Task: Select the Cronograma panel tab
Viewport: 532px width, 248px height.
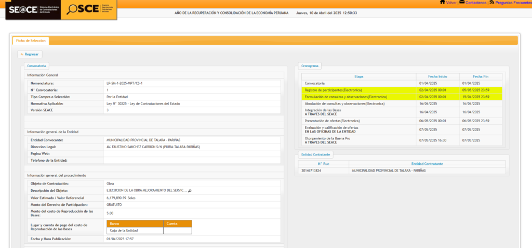Action: [x=310, y=66]
